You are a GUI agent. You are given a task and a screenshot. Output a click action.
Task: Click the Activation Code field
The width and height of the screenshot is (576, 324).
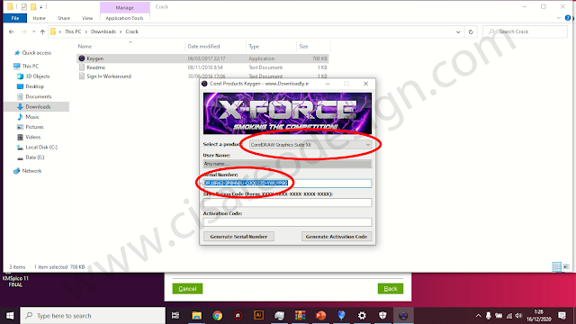[287, 222]
